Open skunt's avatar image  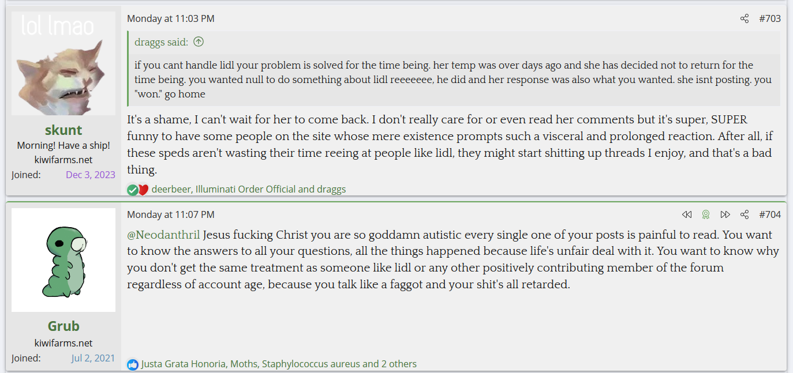63,64
